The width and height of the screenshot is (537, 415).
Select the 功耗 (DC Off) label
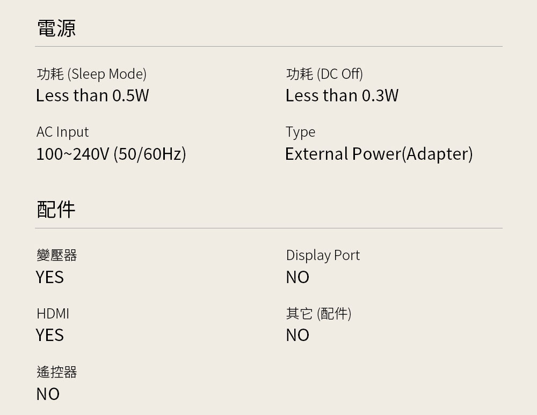[x=324, y=74]
